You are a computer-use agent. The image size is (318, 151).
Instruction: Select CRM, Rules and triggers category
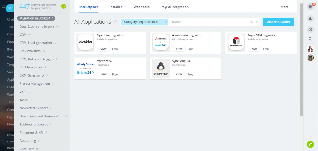(39, 59)
